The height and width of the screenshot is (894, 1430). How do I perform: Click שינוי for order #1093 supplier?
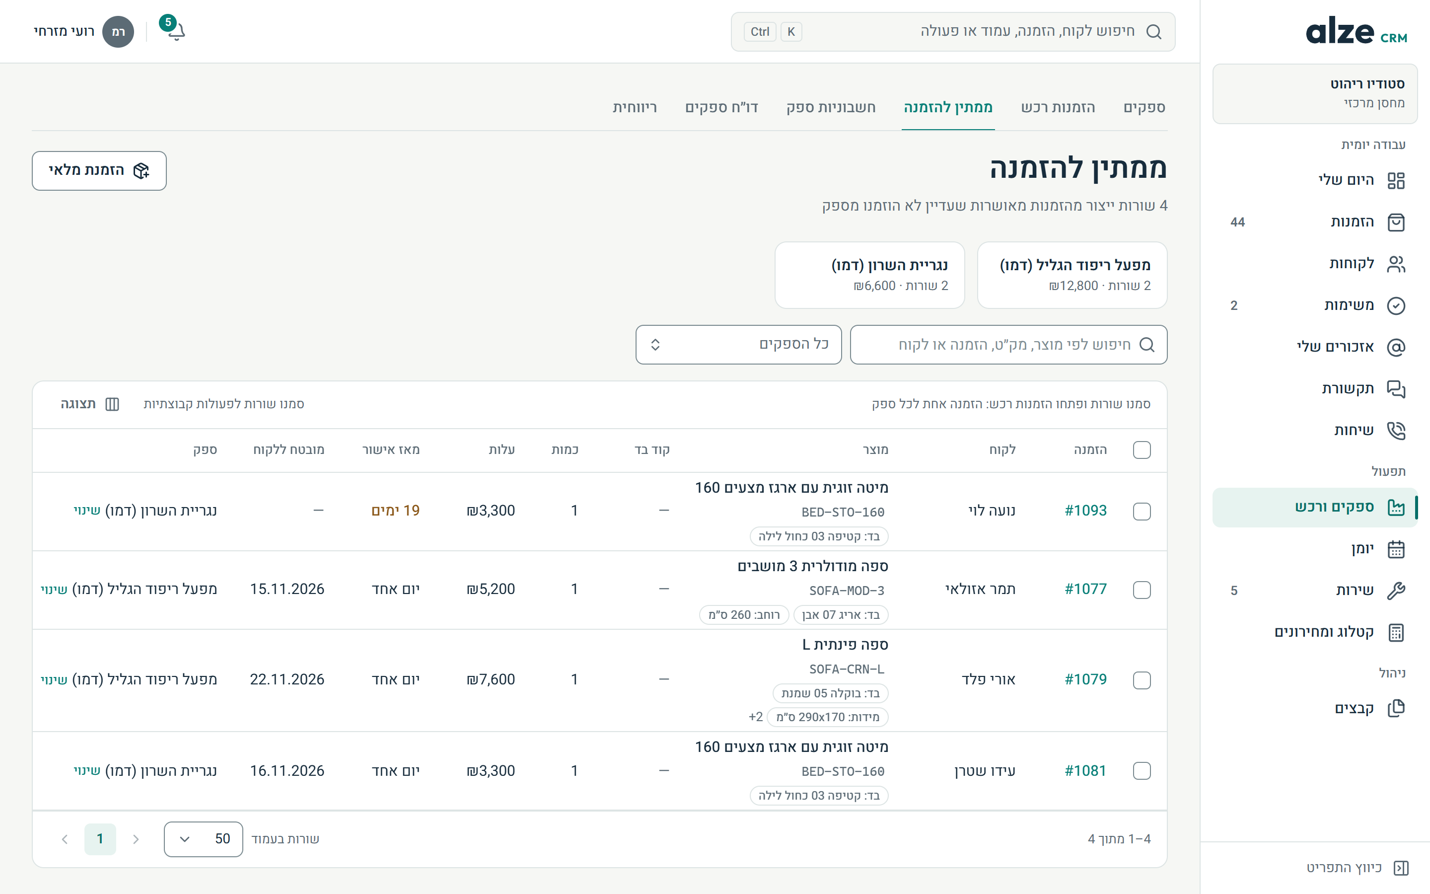87,511
